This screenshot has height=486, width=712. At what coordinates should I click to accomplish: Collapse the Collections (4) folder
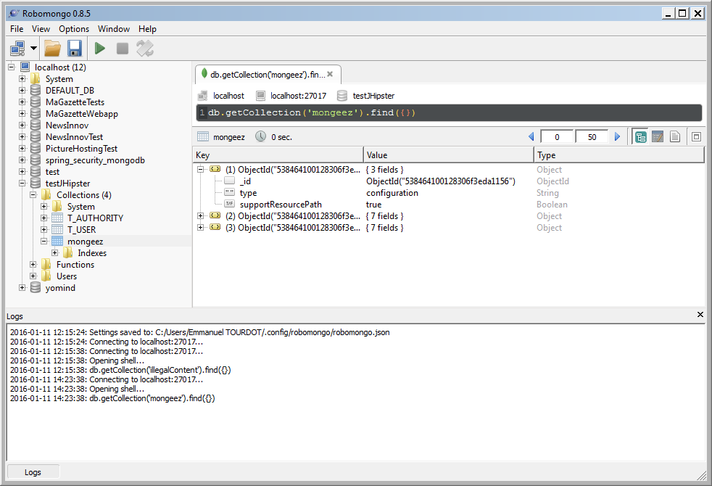33,195
